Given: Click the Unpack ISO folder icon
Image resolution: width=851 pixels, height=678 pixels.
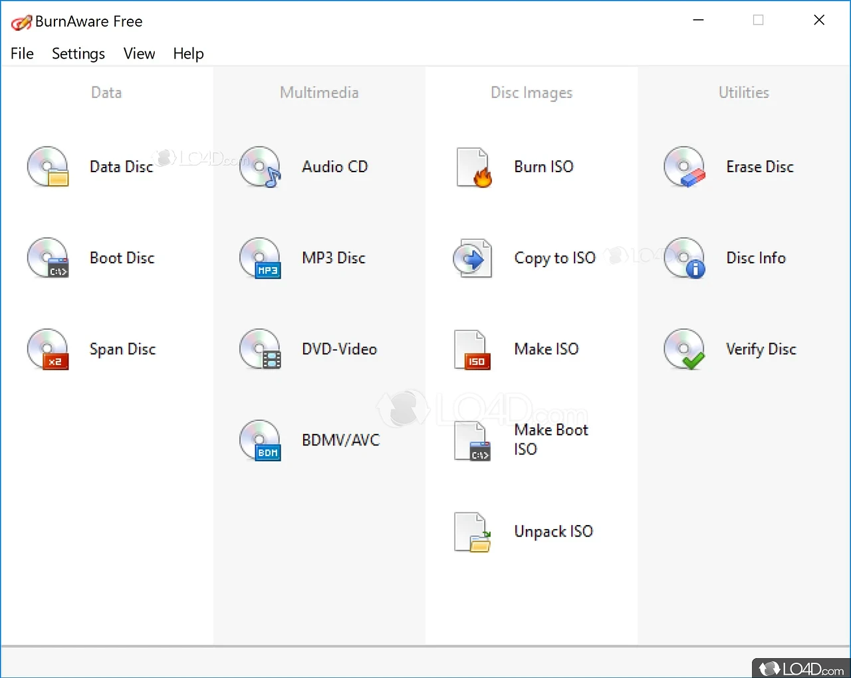Looking at the screenshot, I should coord(472,532).
